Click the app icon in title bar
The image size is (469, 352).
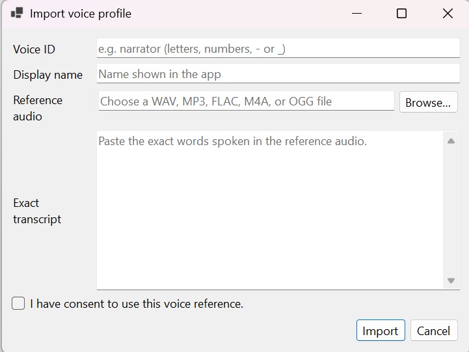[17, 13]
